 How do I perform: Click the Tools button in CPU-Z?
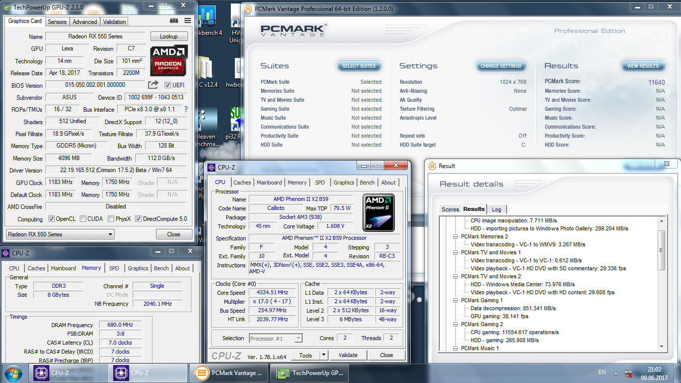pyautogui.click(x=305, y=355)
